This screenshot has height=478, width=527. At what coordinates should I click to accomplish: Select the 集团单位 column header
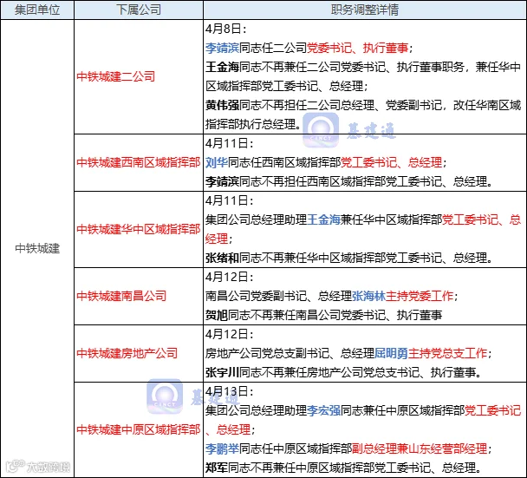37,10
